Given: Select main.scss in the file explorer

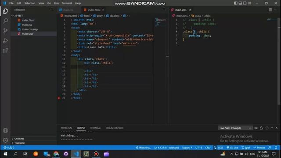Looking at the screenshot, I should tap(33, 34).
